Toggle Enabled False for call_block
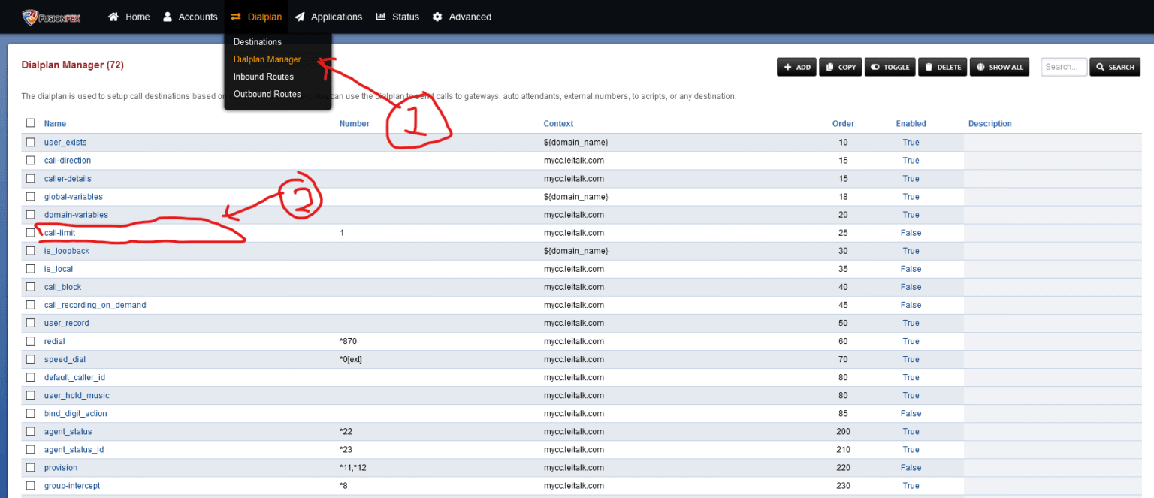This screenshot has height=498, width=1154. (911, 287)
